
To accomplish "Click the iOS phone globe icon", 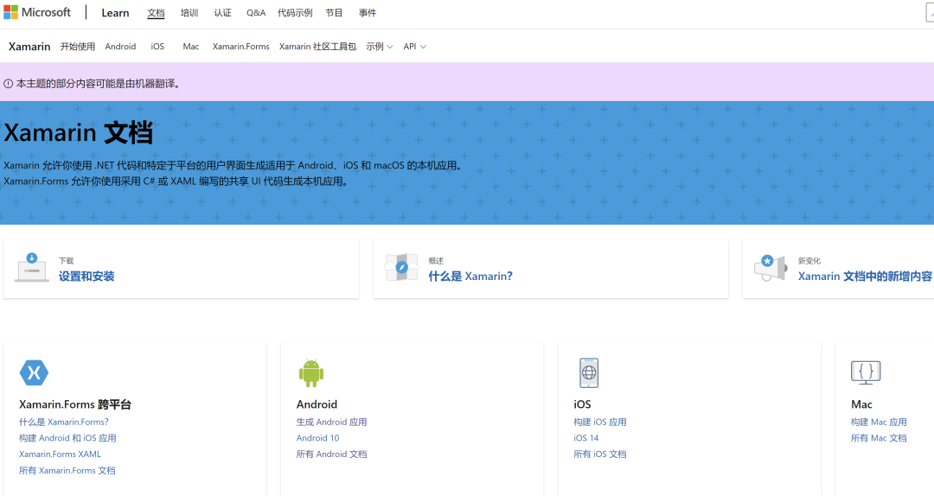I will (589, 372).
